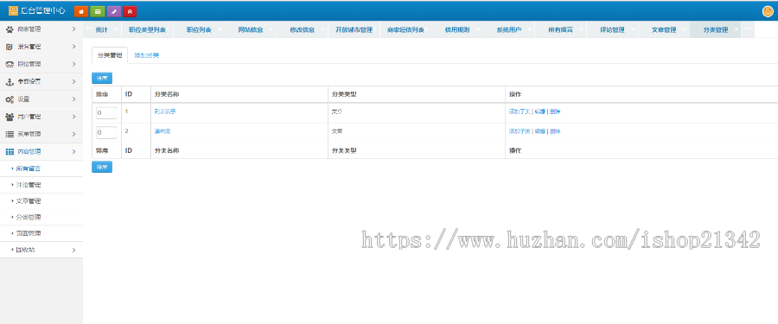The width and height of the screenshot is (778, 324).
Task: Close the 职位列表 tab
Action: [220, 29]
